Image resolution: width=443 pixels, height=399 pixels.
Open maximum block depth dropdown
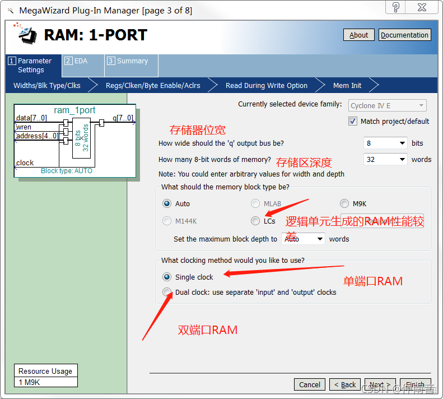pos(303,239)
